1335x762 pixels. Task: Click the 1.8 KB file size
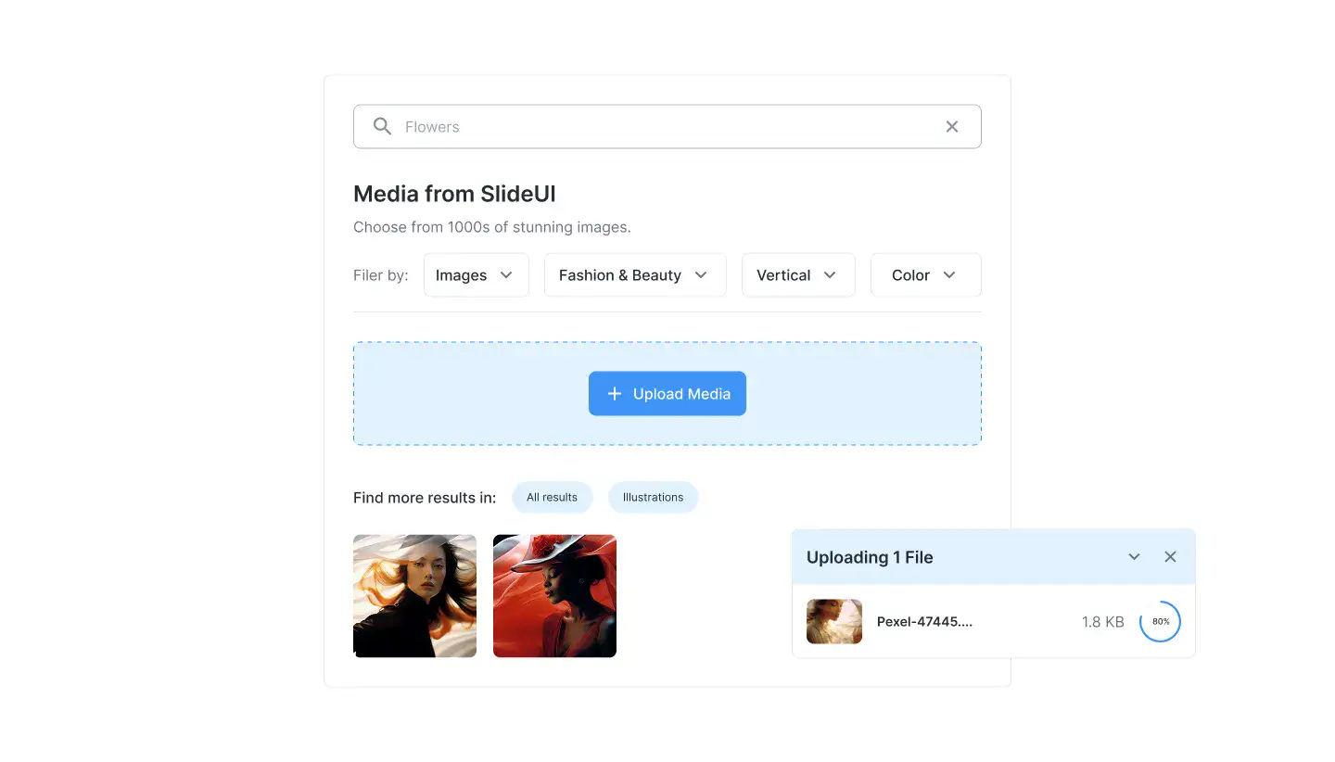pos(1102,622)
